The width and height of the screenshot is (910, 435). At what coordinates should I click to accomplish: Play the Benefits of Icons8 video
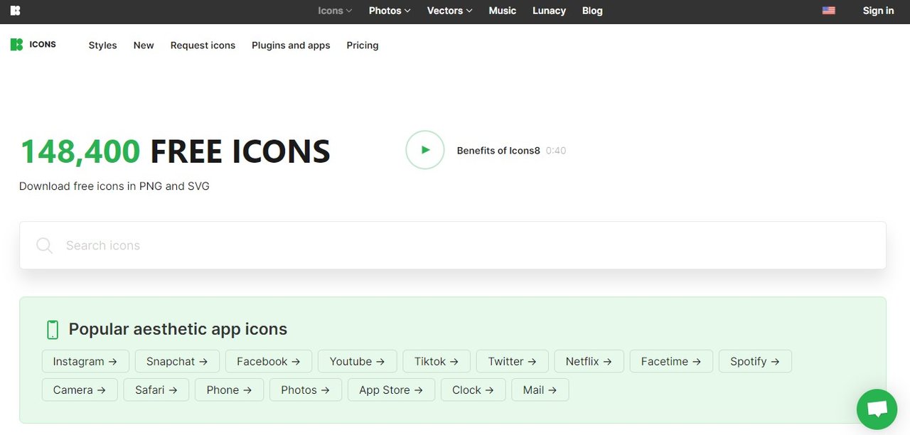(x=425, y=150)
